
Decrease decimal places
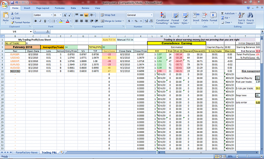click(x=151, y=21)
